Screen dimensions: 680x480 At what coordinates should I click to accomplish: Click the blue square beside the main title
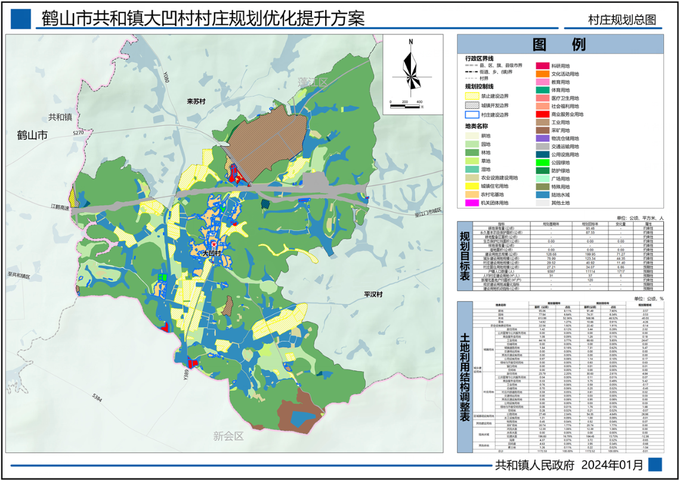point(21,20)
